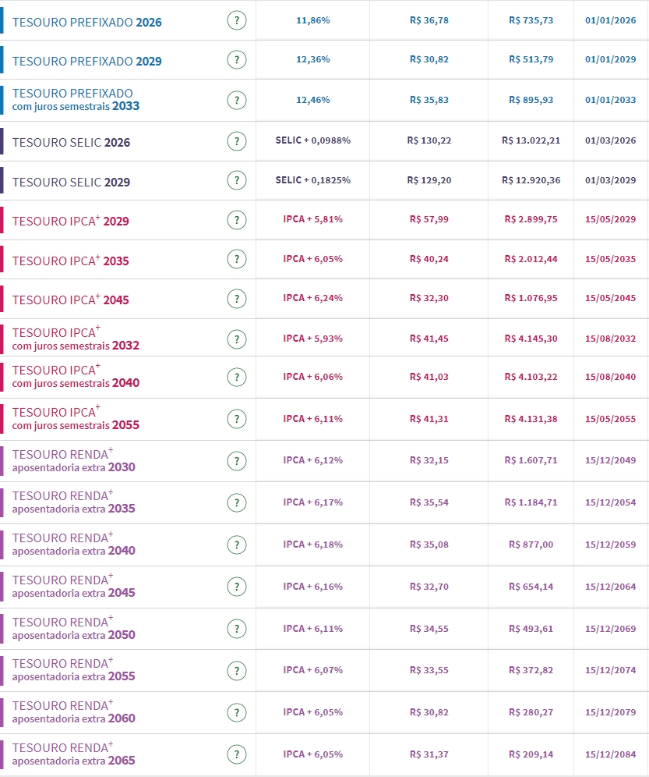Click help icon for IPCA+ juros semestrais 2040

(x=237, y=377)
